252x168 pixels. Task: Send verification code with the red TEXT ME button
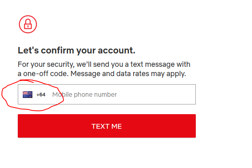[107, 126]
